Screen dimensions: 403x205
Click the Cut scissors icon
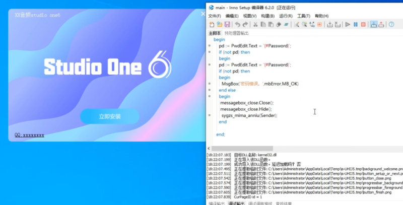point(255,24)
